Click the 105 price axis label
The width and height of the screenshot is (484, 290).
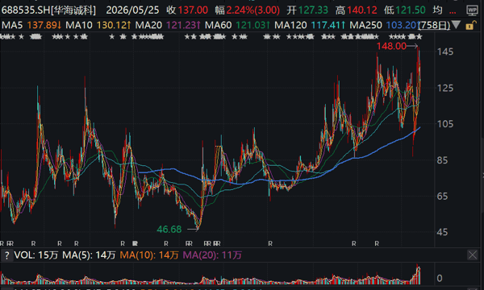pos(445,124)
